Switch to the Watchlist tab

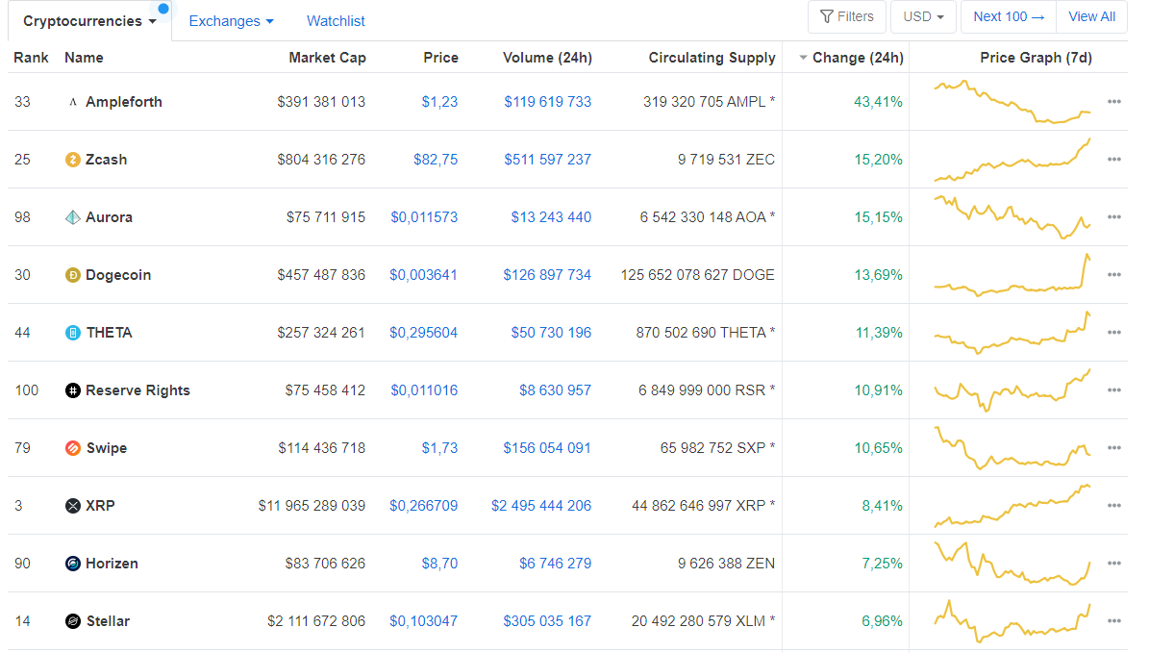click(336, 21)
